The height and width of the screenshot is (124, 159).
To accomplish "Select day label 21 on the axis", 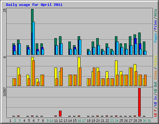I will click(x=102, y=121).
